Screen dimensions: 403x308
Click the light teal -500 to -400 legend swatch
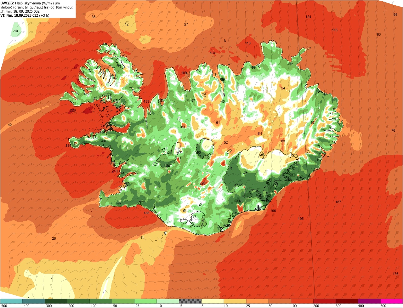pyautogui.click(x=11, y=301)
